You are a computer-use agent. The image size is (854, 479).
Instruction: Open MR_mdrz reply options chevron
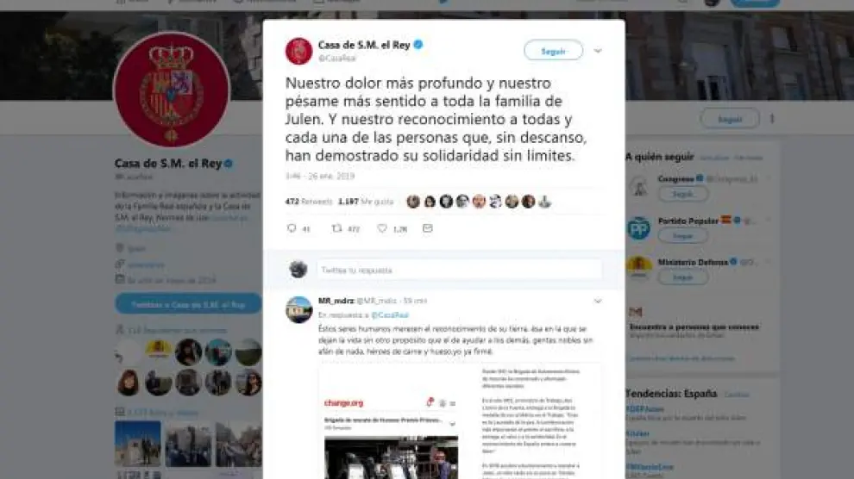coord(598,302)
